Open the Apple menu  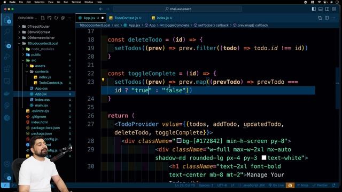click(x=5, y=2)
